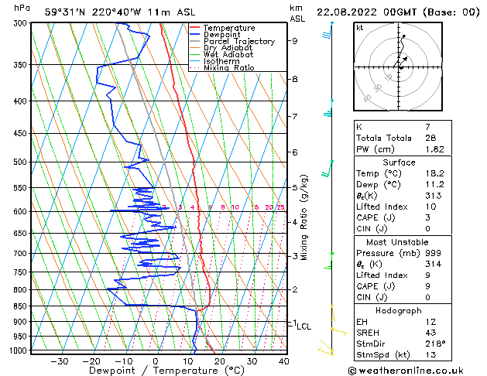The height and width of the screenshot is (376, 487).
Task: Click the 5 km altitude tick label
Action: click(295, 188)
